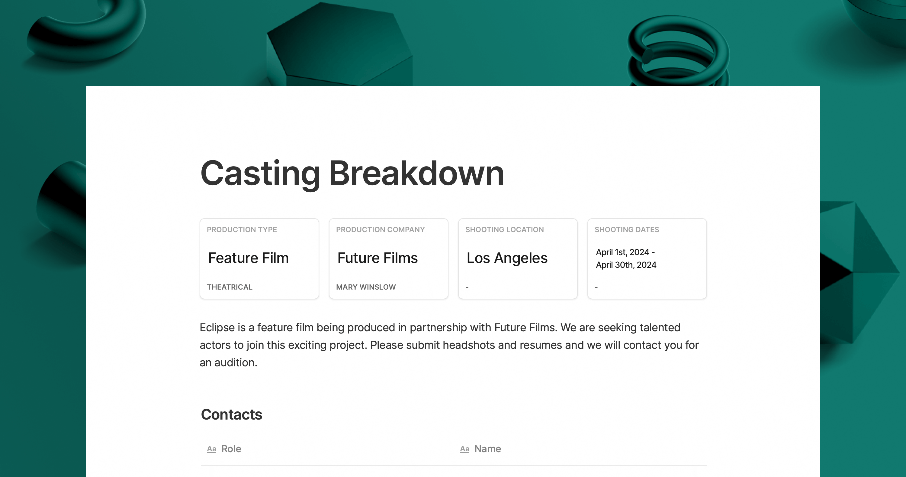Image resolution: width=906 pixels, height=477 pixels.
Task: Click the SHOOTING LOCATION card label
Action: (504, 229)
